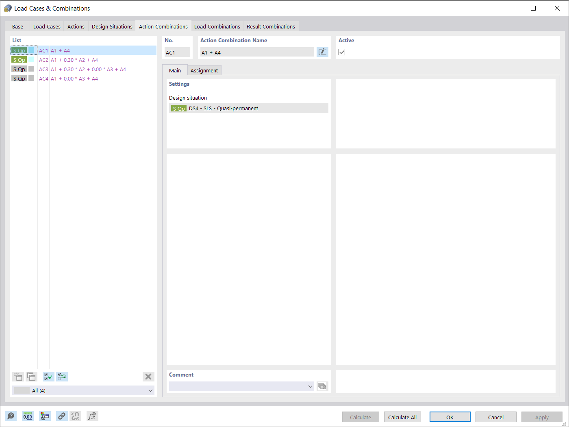
Task: Open the Assignment sub-tab
Action: click(x=204, y=70)
